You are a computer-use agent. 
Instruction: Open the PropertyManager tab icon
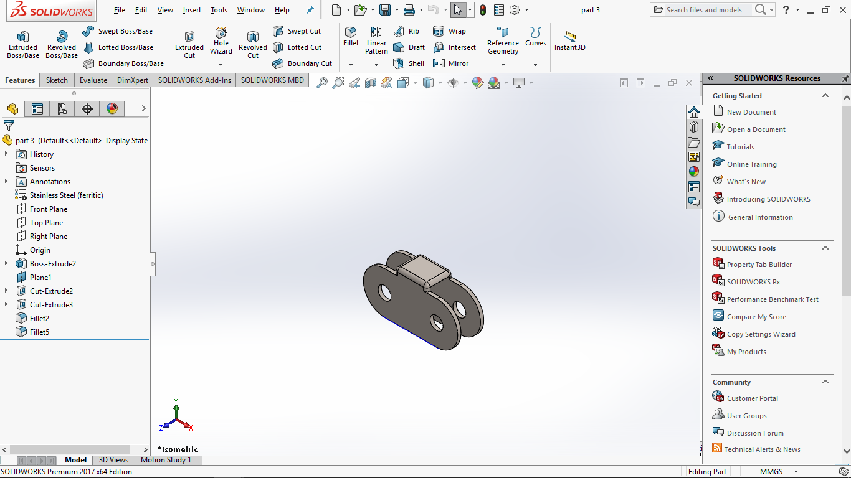[x=37, y=109]
